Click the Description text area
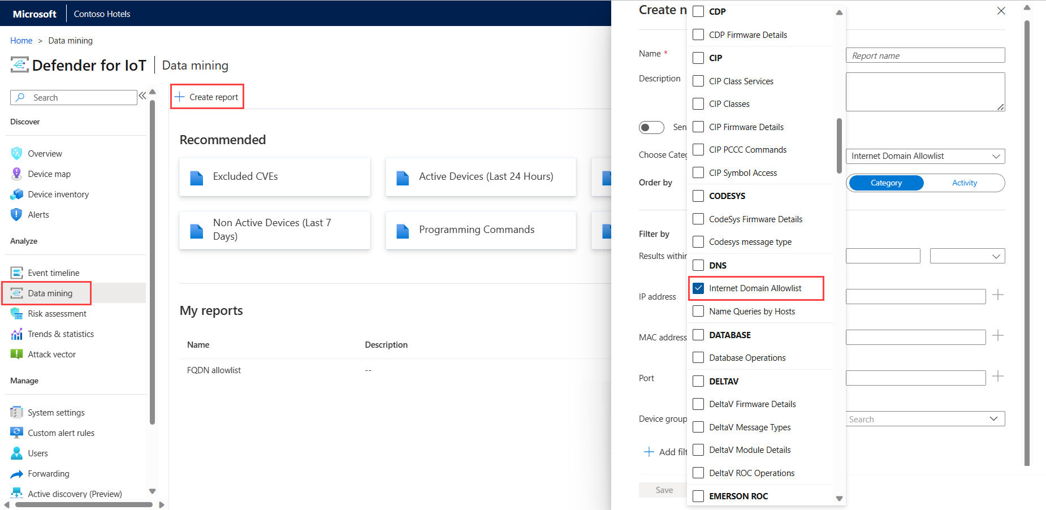 (x=925, y=92)
